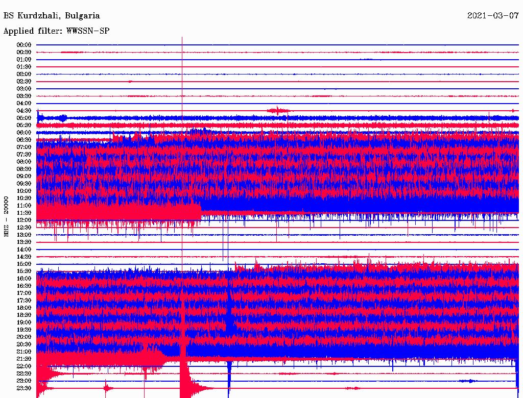This screenshot has height=398, width=523.
Task: Click the vertical HHZ - 20000 axis label
Action: (x=6, y=215)
